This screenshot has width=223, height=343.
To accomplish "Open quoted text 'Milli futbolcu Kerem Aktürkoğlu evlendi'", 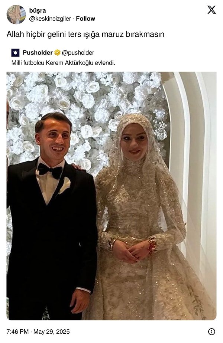I will coord(63,63).
